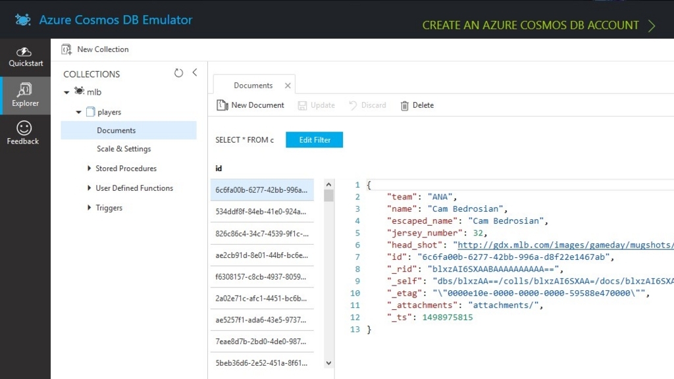Image resolution: width=674 pixels, height=379 pixels.
Task: Click the Delete trash icon
Action: (x=405, y=105)
